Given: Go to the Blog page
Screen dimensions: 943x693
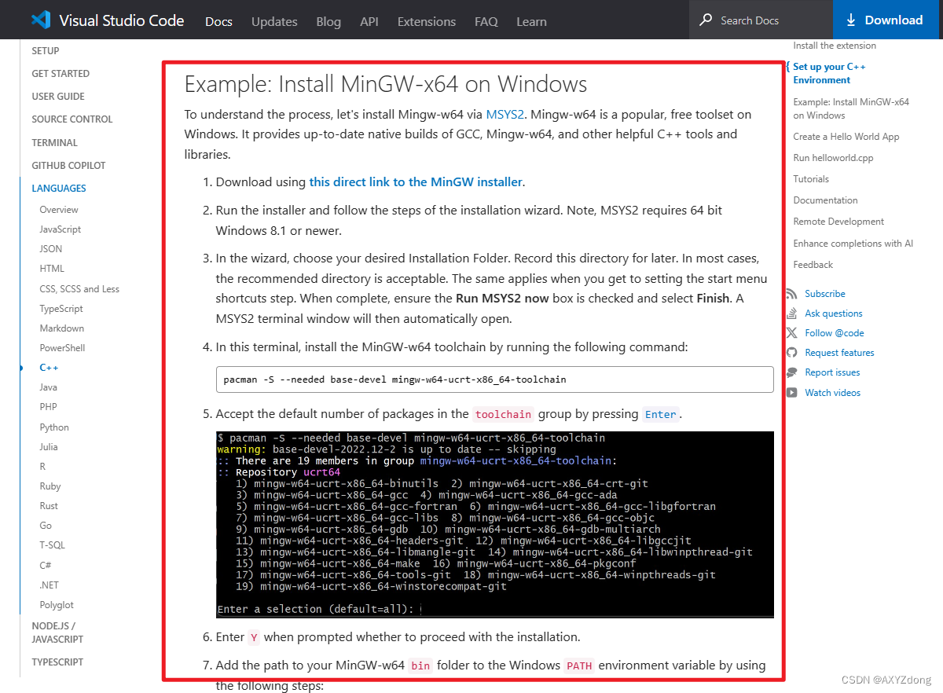Looking at the screenshot, I should (x=328, y=21).
